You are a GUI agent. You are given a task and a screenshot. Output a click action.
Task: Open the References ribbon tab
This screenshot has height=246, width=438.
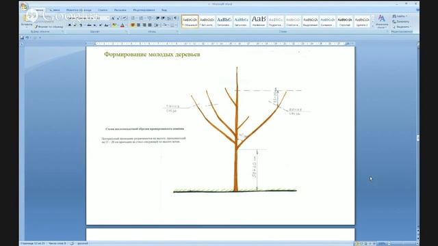pos(103,10)
